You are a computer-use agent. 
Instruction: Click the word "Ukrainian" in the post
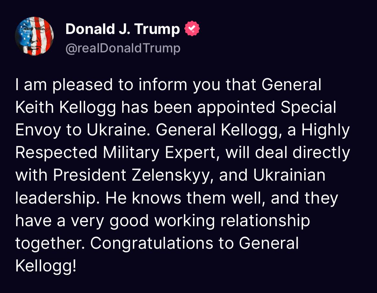pos(289,175)
